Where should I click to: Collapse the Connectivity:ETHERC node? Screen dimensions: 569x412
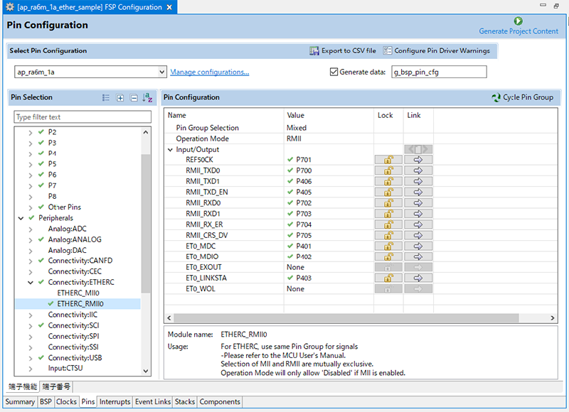[x=31, y=283]
